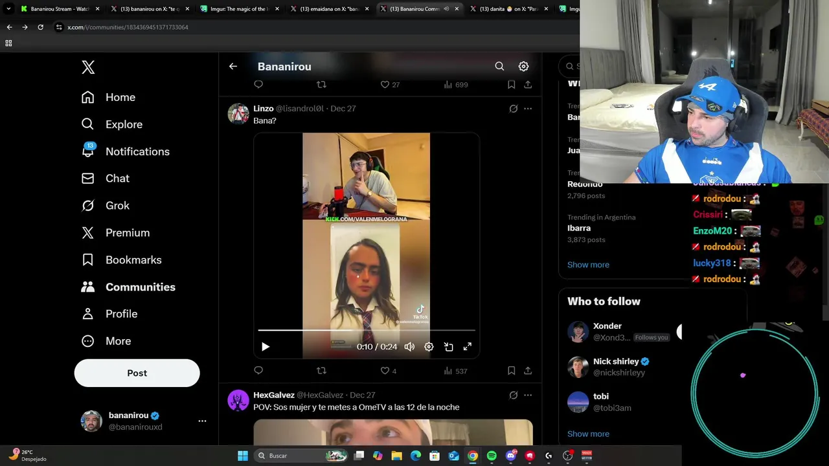Viewport: 829px width, 466px height.
Task: Show more trending topics
Action: click(x=588, y=265)
